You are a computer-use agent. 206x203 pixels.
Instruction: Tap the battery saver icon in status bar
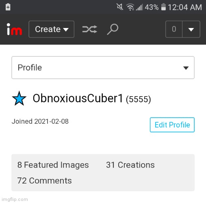pyautogui.click(x=8, y=7)
